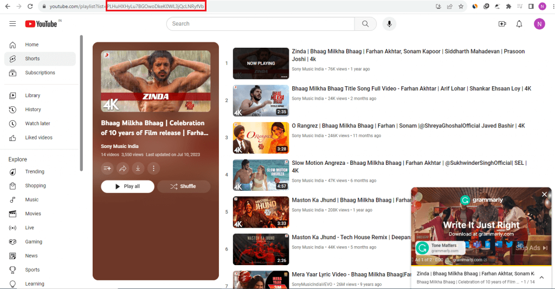
Task: Click the sidebar vertical scrollbar
Action: pyautogui.click(x=81, y=102)
